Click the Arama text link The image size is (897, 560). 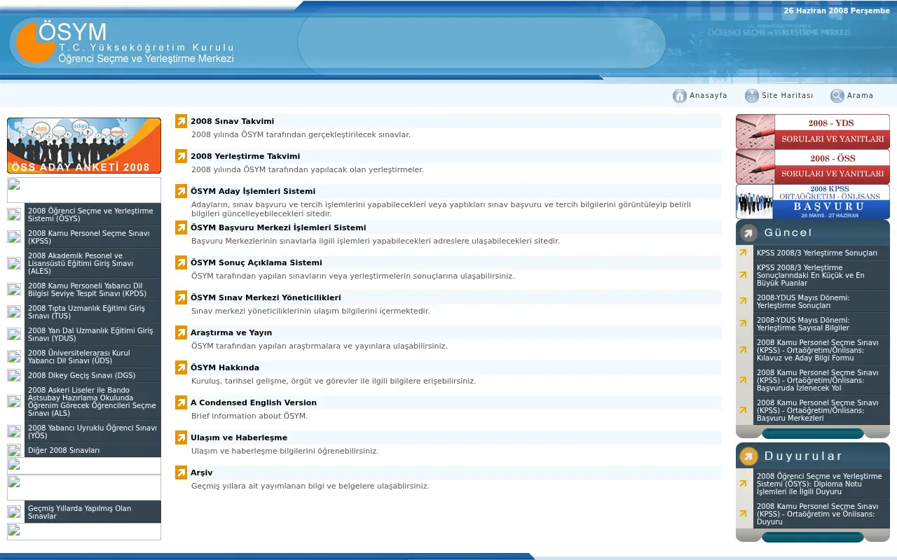coord(861,96)
